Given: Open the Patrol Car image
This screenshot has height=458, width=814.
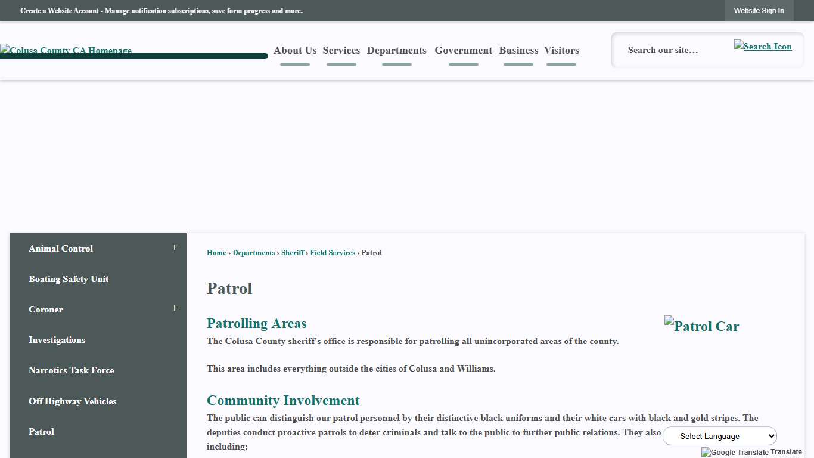Looking at the screenshot, I should point(701,326).
